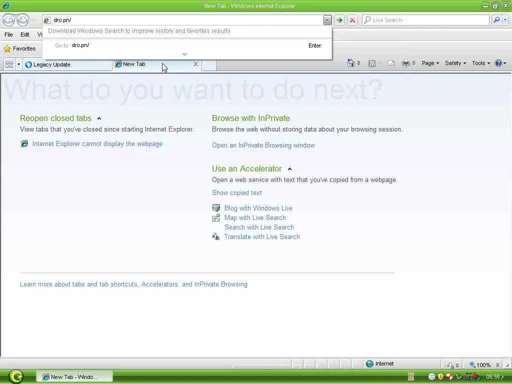Click the Translate accelerator icon
The width and height of the screenshot is (512, 384).
tap(216, 236)
